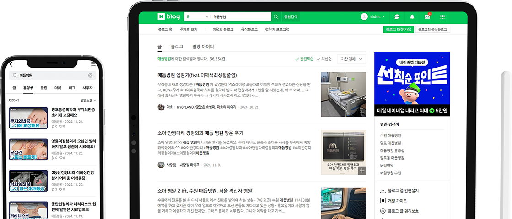Open the notifications bell icon
Image resolution: width=512 pixels, height=219 pixels.
coord(412,17)
